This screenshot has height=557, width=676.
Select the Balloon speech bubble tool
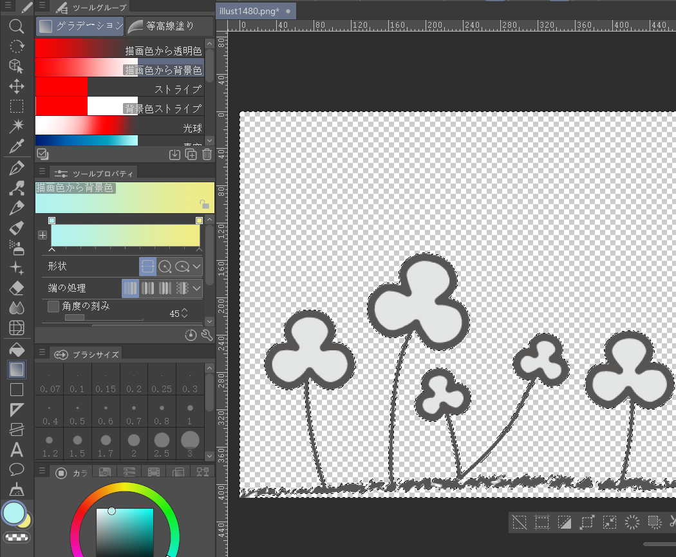[16, 469]
